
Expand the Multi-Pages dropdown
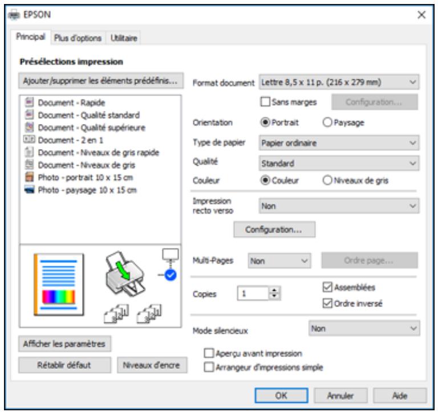tap(279, 261)
